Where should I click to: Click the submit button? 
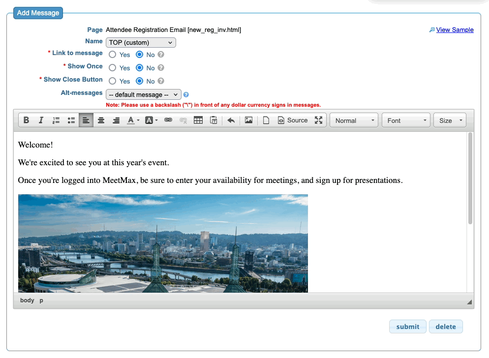408,327
